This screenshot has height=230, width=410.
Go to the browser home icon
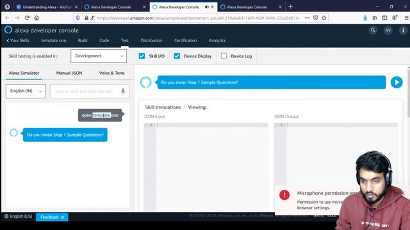[37, 18]
